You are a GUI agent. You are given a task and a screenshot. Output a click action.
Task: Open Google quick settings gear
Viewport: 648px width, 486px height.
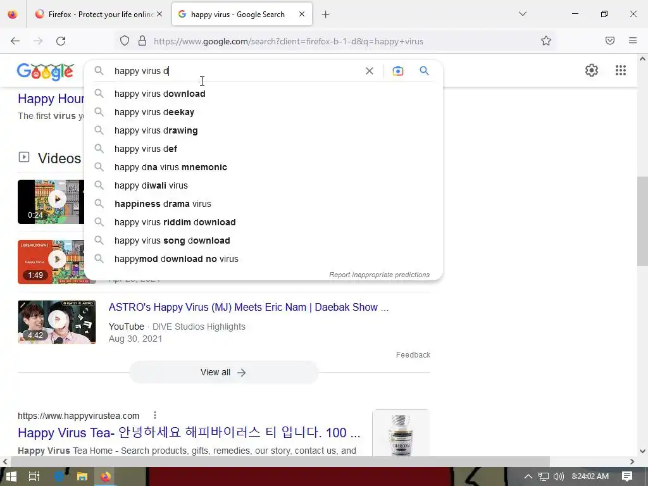[592, 70]
